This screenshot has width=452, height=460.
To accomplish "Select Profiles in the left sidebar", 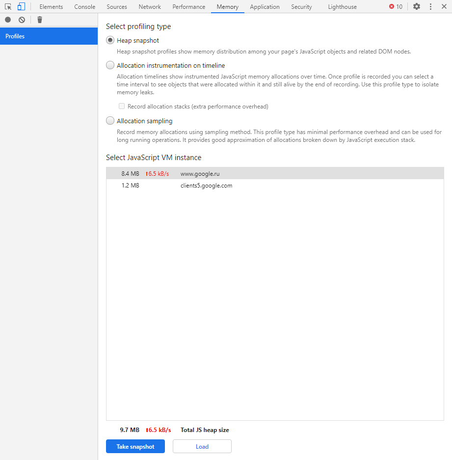I will coord(49,36).
